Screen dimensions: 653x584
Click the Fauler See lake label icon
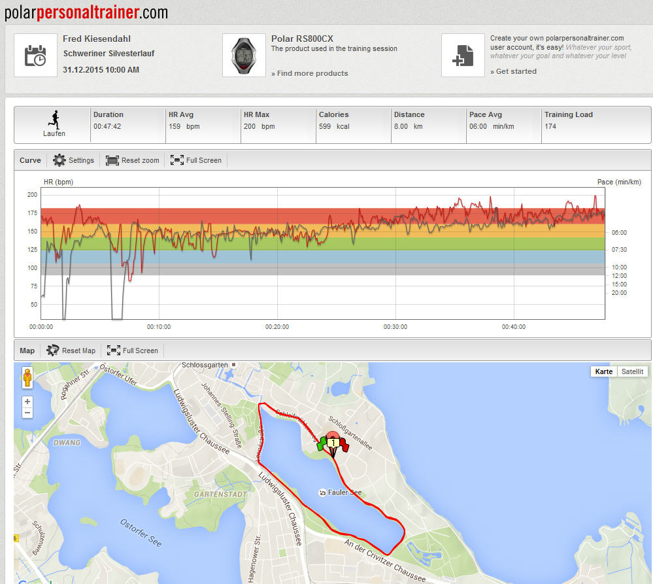coord(322,493)
